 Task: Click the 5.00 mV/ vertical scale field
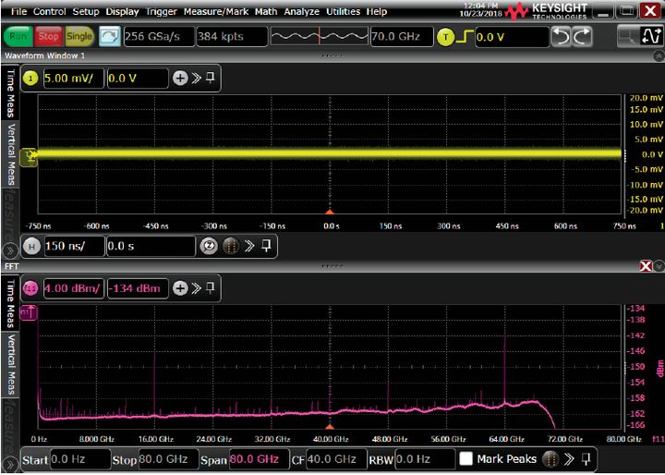pos(73,79)
